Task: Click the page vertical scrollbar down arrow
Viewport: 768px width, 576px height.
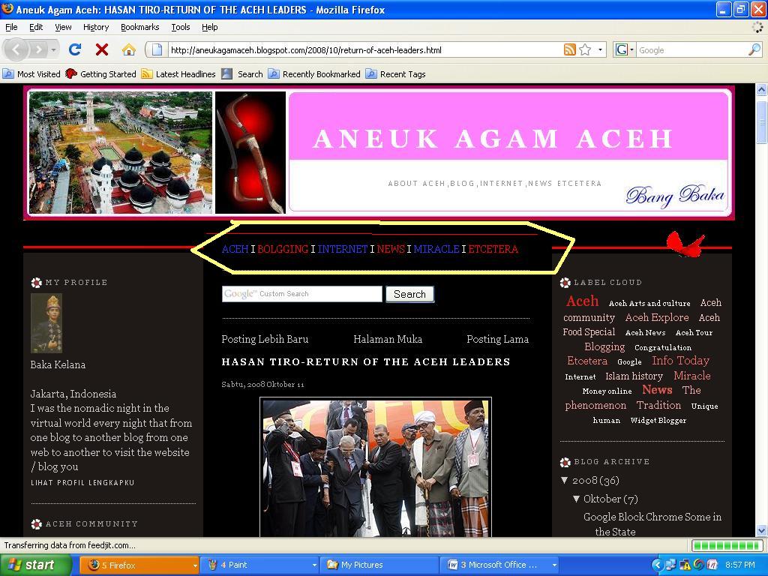Action: click(x=761, y=530)
